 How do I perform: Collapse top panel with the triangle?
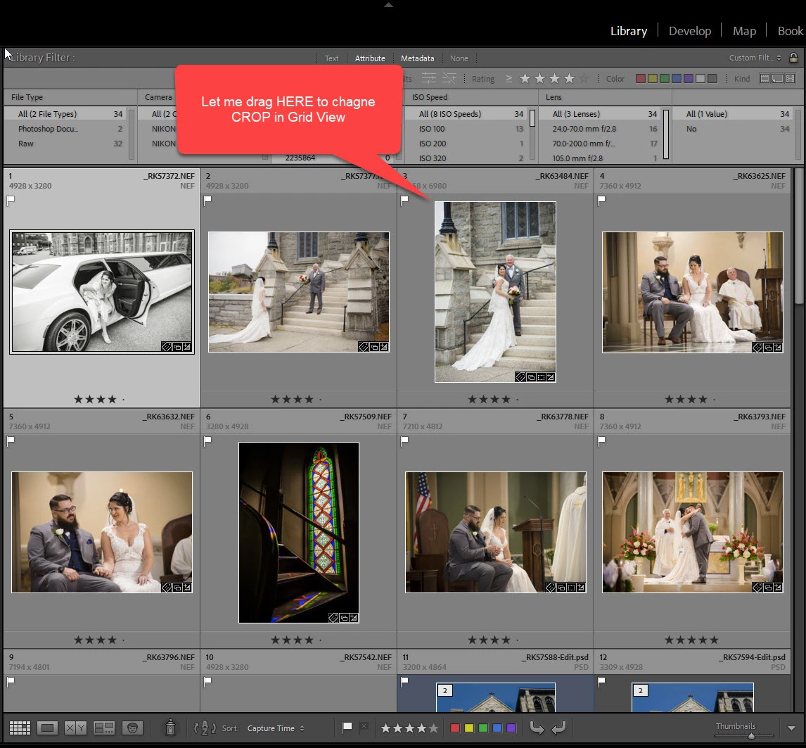(x=389, y=5)
